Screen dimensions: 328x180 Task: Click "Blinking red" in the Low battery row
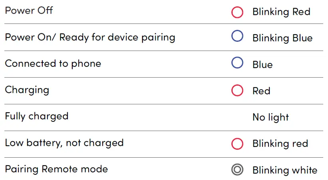tap(280, 144)
